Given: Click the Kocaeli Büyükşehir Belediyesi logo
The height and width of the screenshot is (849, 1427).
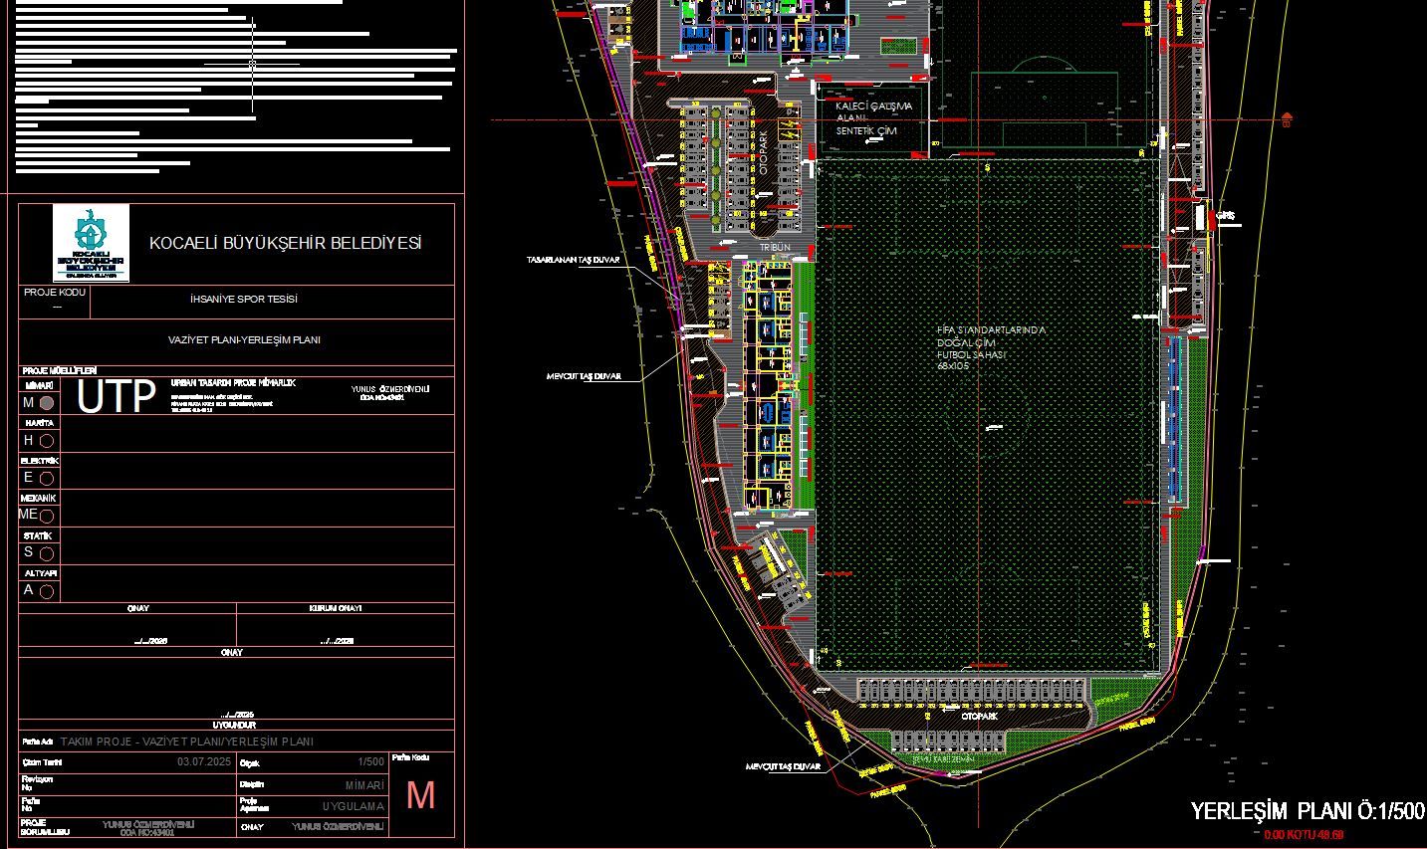Looking at the screenshot, I should (91, 243).
